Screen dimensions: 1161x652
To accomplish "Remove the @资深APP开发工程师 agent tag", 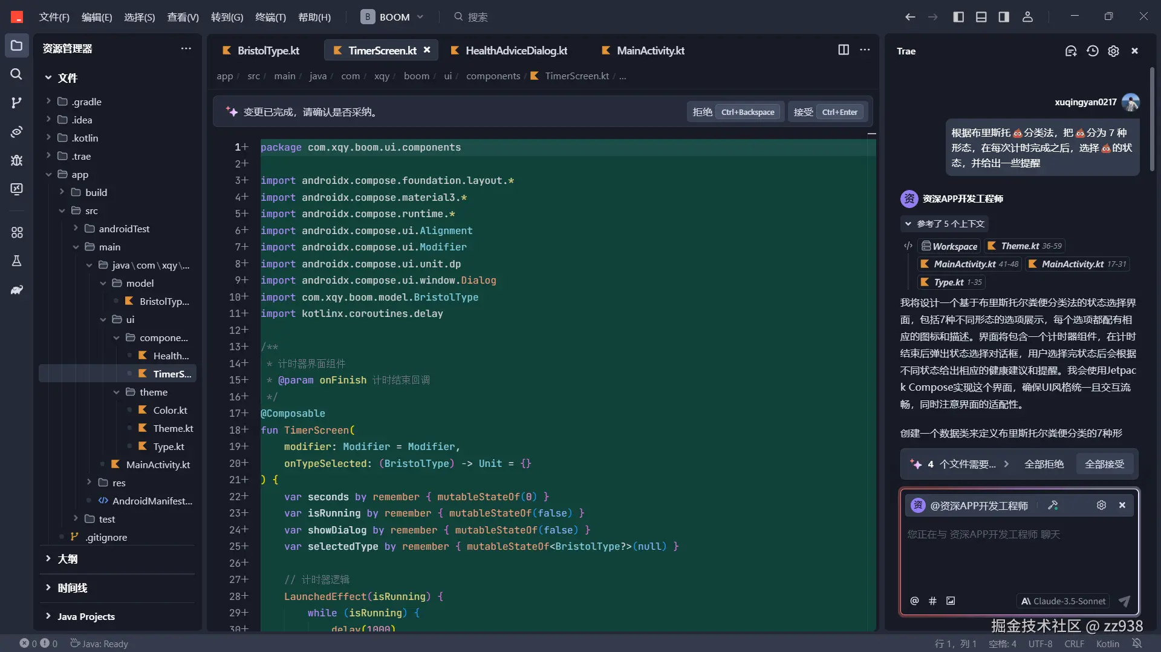I will pyautogui.click(x=1122, y=505).
